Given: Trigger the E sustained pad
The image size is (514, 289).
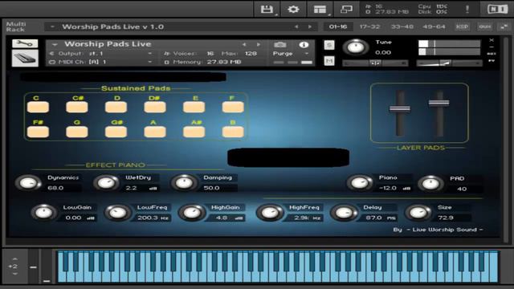Looking at the screenshot, I should click(194, 107).
